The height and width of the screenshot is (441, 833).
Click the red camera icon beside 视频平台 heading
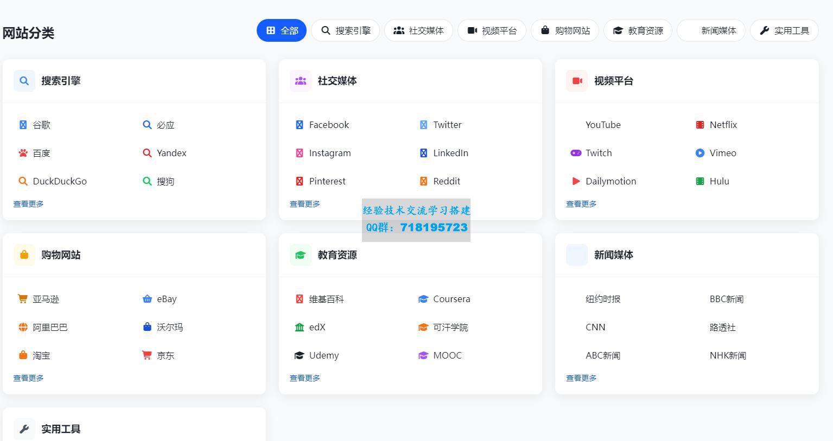coord(577,81)
